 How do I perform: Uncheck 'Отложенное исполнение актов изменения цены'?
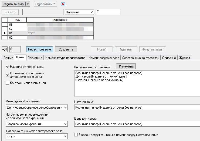7,75
